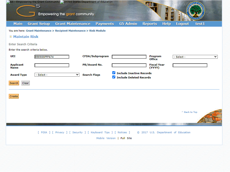Toggle Include Deleted Records checkbox

tap(114, 77)
